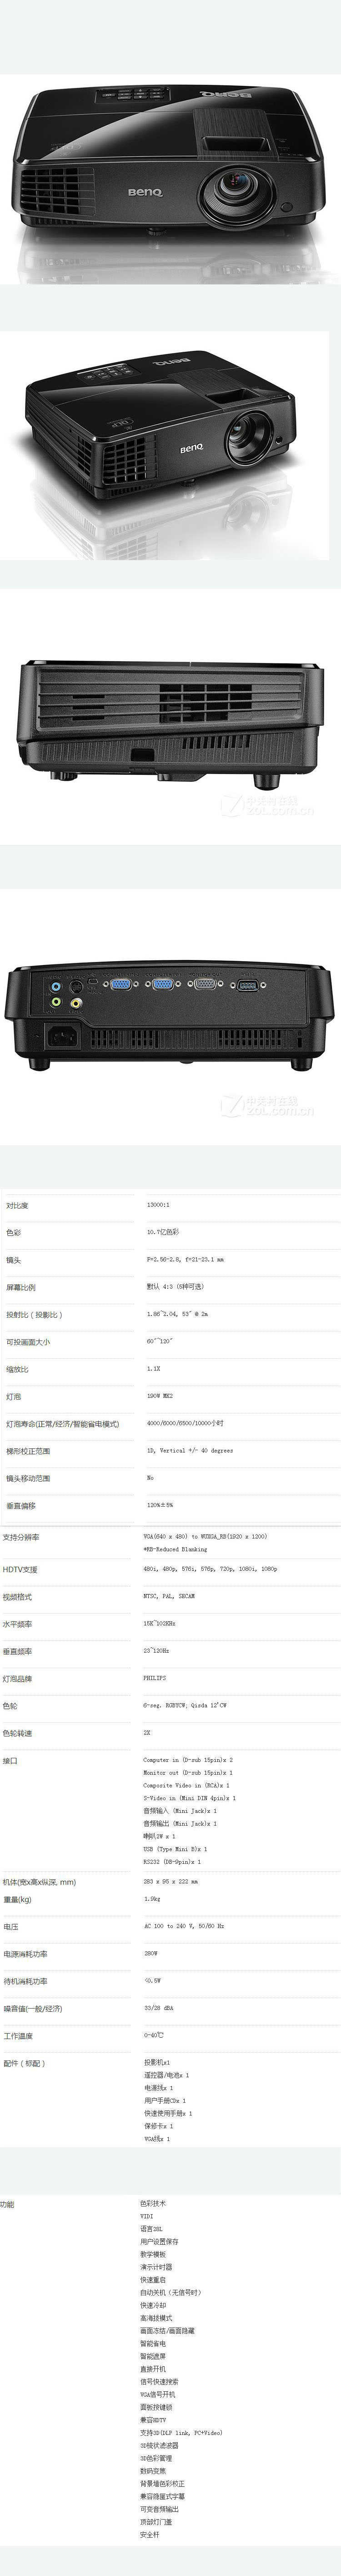Select the noise value 33/28 dBA
Image resolution: width=341 pixels, height=2576 pixels.
pos(160,2008)
